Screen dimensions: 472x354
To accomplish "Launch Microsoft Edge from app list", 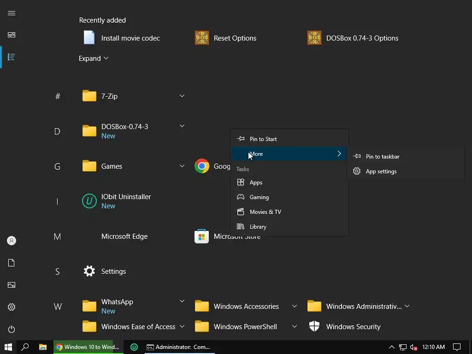I will pyautogui.click(x=124, y=236).
